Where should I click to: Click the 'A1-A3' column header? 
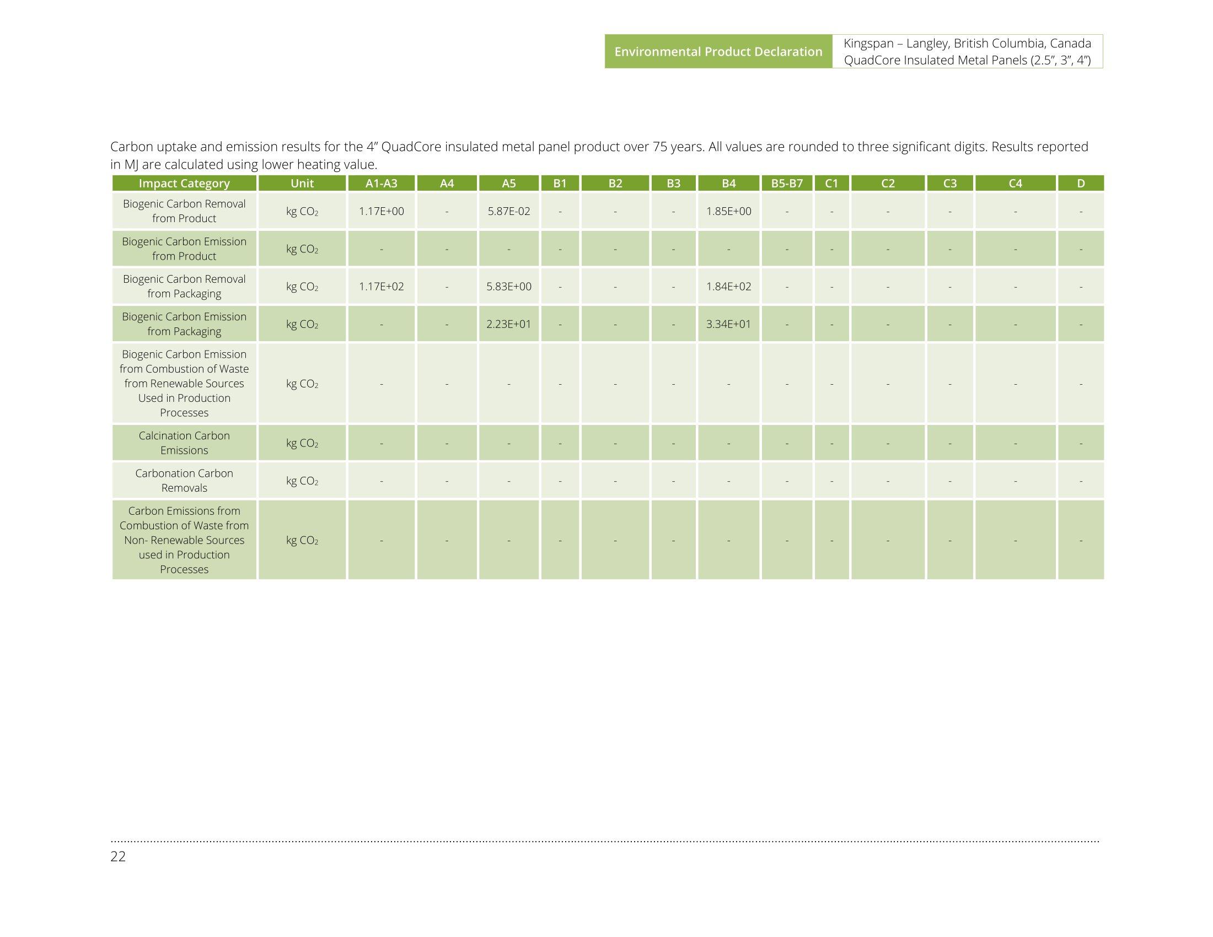click(382, 183)
